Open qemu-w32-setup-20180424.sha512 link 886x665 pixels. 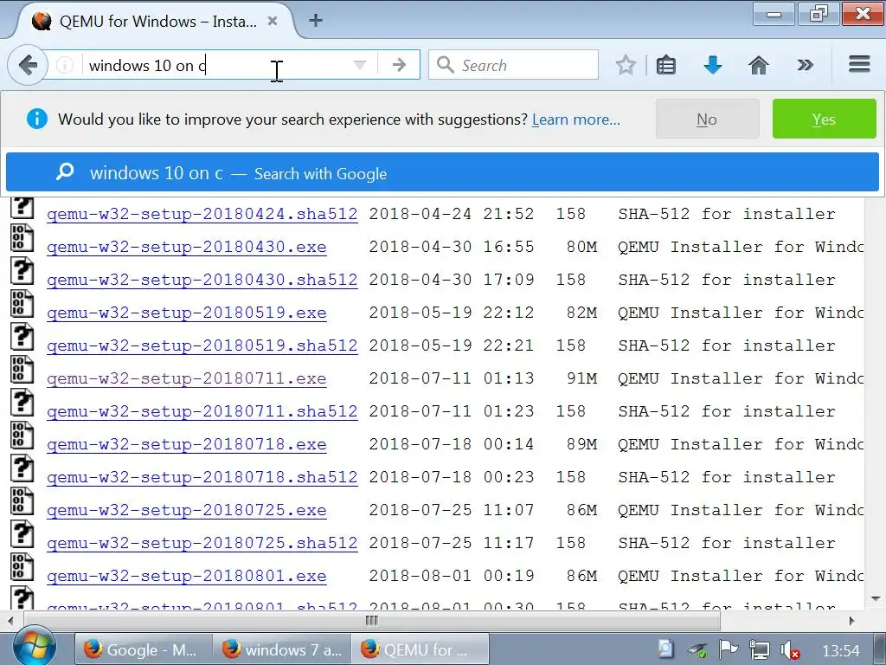point(202,214)
